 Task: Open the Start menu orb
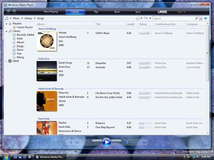(x=6, y=156)
